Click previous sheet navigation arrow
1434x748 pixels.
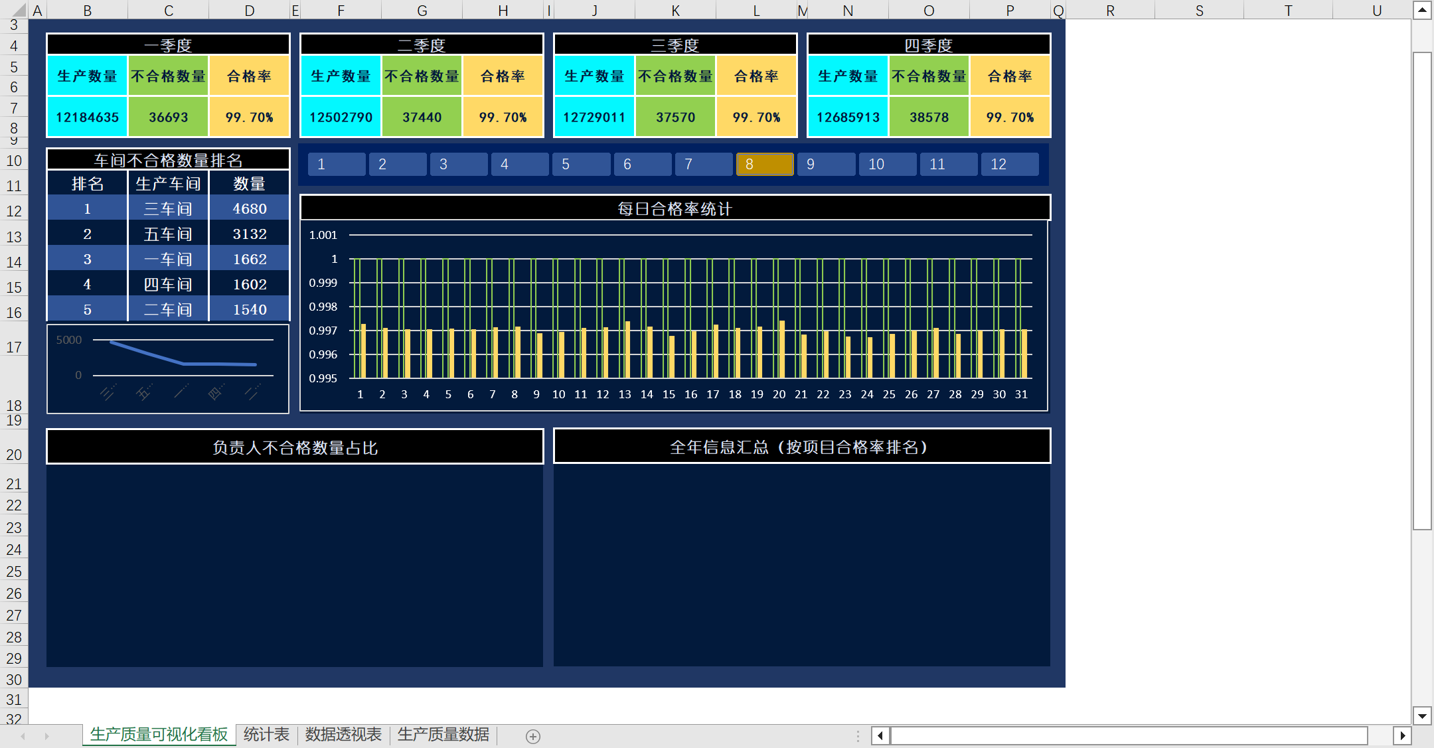[x=23, y=736]
